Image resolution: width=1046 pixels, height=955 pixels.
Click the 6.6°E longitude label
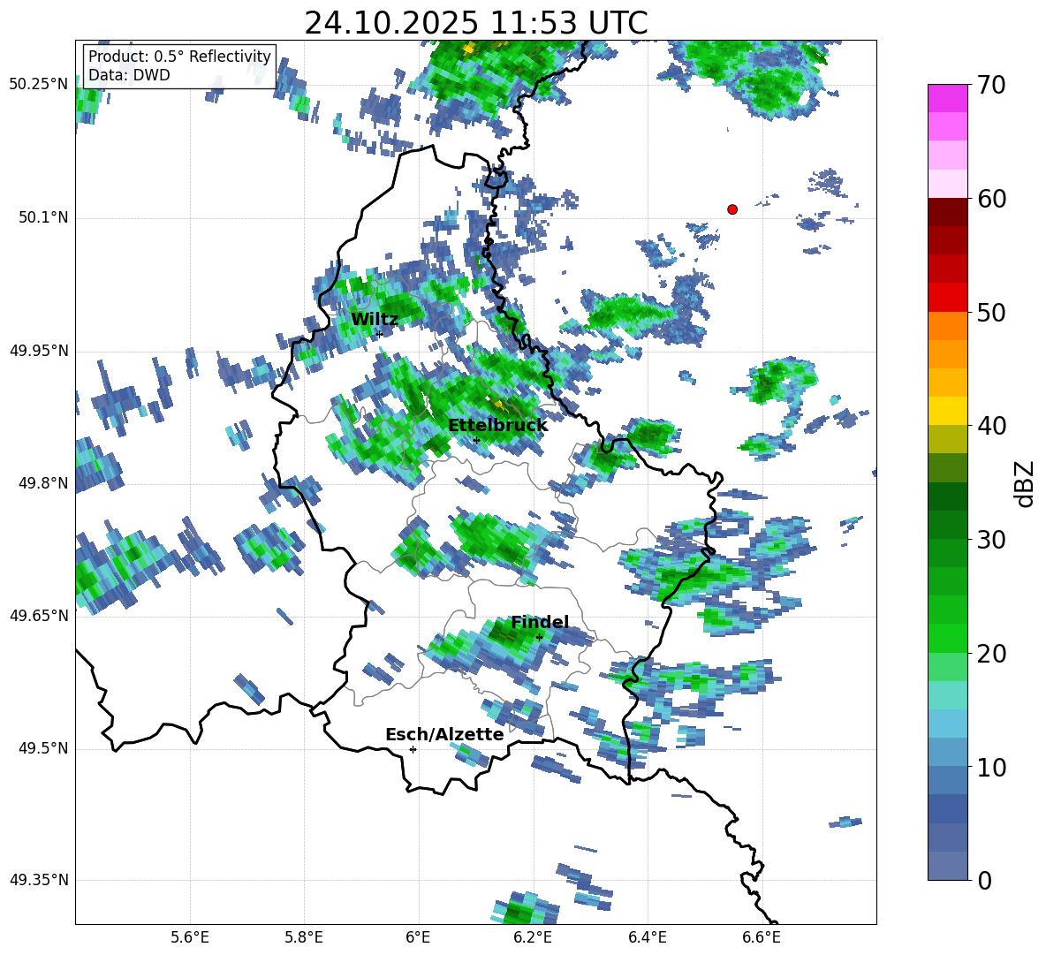tap(762, 937)
